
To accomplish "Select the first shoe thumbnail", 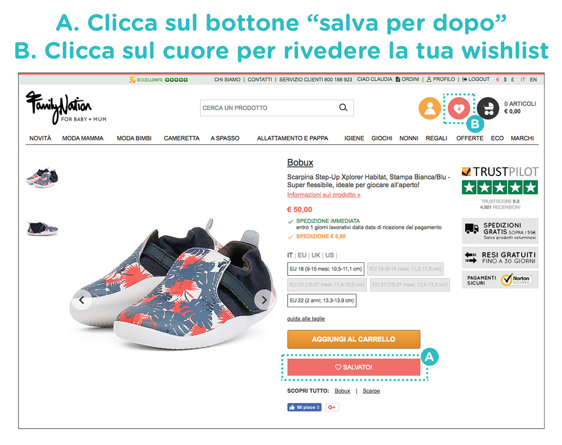I will click(42, 177).
